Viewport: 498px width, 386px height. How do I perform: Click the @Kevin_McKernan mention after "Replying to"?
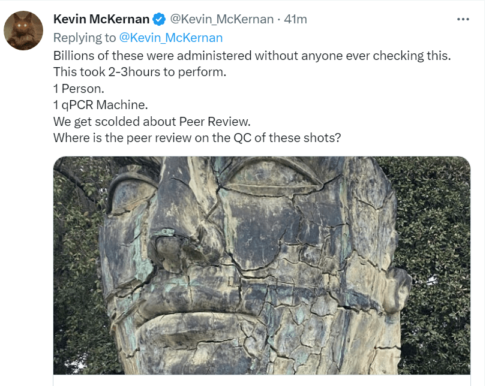(171, 38)
